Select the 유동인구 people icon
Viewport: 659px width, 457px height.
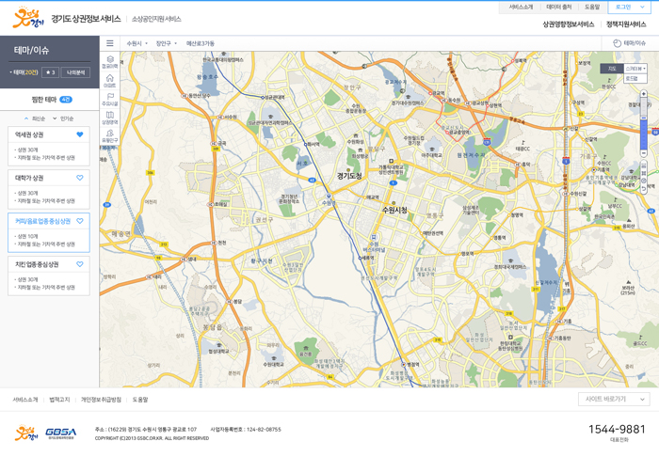[109, 135]
